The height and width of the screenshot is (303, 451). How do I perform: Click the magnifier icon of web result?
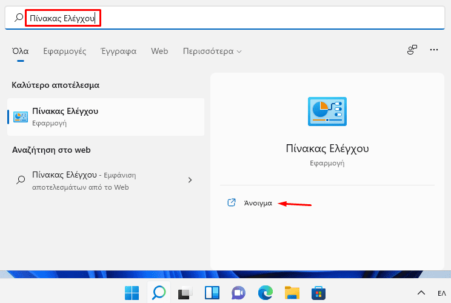click(21, 180)
